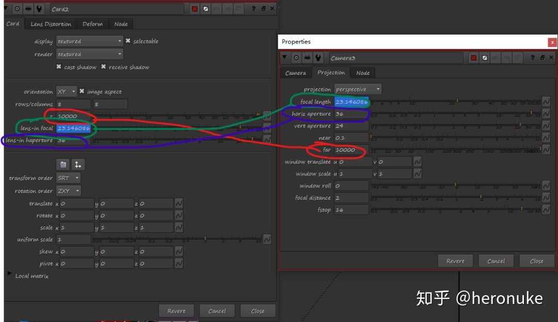Click the fstop value field showing 16
This screenshot has height=322, width=558.
352,210
